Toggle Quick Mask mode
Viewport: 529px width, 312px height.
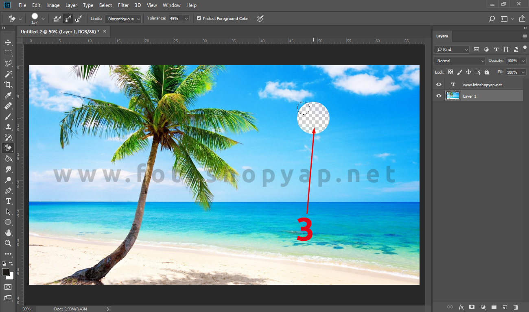[8, 287]
